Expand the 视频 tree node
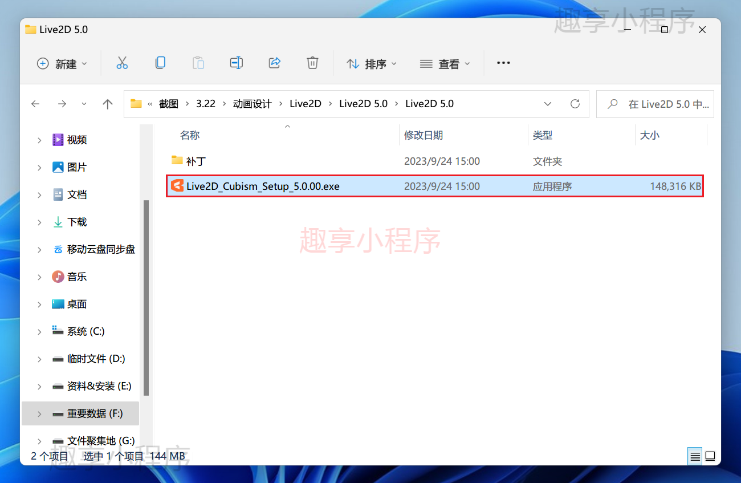 click(39, 140)
